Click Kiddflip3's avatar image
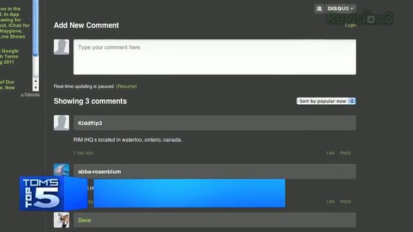Viewport: 413px width, 232px height. tap(61, 122)
